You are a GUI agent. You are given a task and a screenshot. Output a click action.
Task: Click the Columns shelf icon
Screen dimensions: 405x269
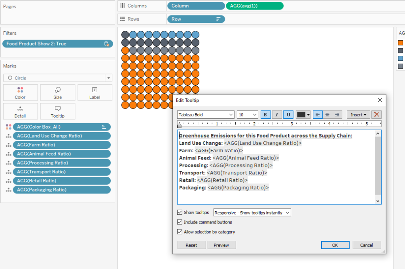123,6
